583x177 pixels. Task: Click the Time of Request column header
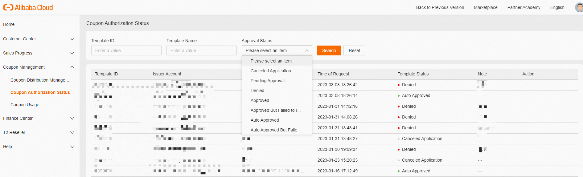333,74
